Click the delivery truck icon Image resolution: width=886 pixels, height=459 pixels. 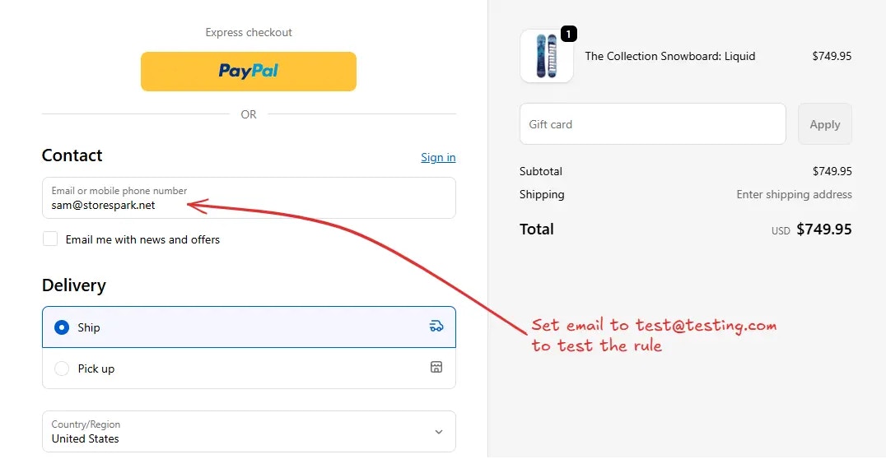point(436,327)
